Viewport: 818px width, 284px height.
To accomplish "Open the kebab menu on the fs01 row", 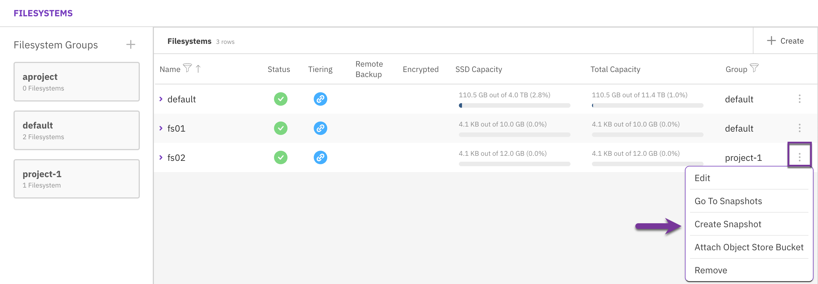I will point(800,128).
